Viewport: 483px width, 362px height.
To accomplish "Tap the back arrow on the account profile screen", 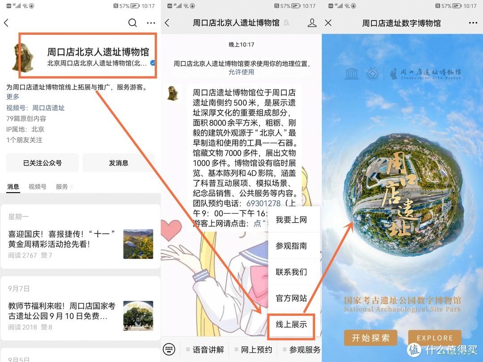I will click(x=6, y=23).
